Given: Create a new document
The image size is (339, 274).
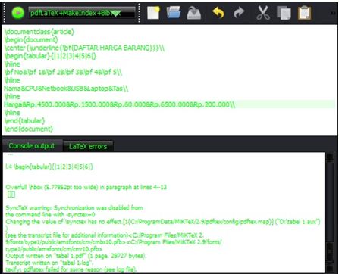Looking at the screenshot, I should [x=153, y=13].
